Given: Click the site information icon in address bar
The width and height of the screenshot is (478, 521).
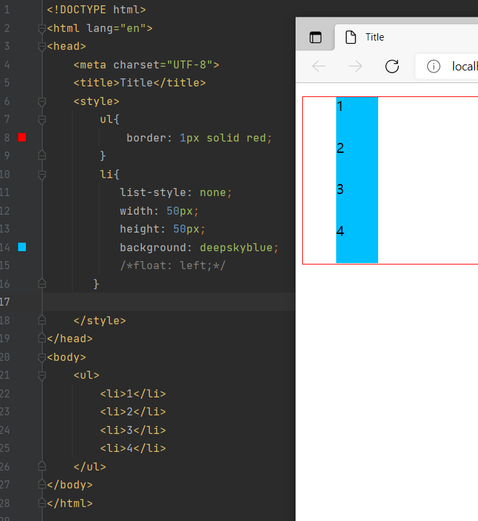Looking at the screenshot, I should [433, 66].
